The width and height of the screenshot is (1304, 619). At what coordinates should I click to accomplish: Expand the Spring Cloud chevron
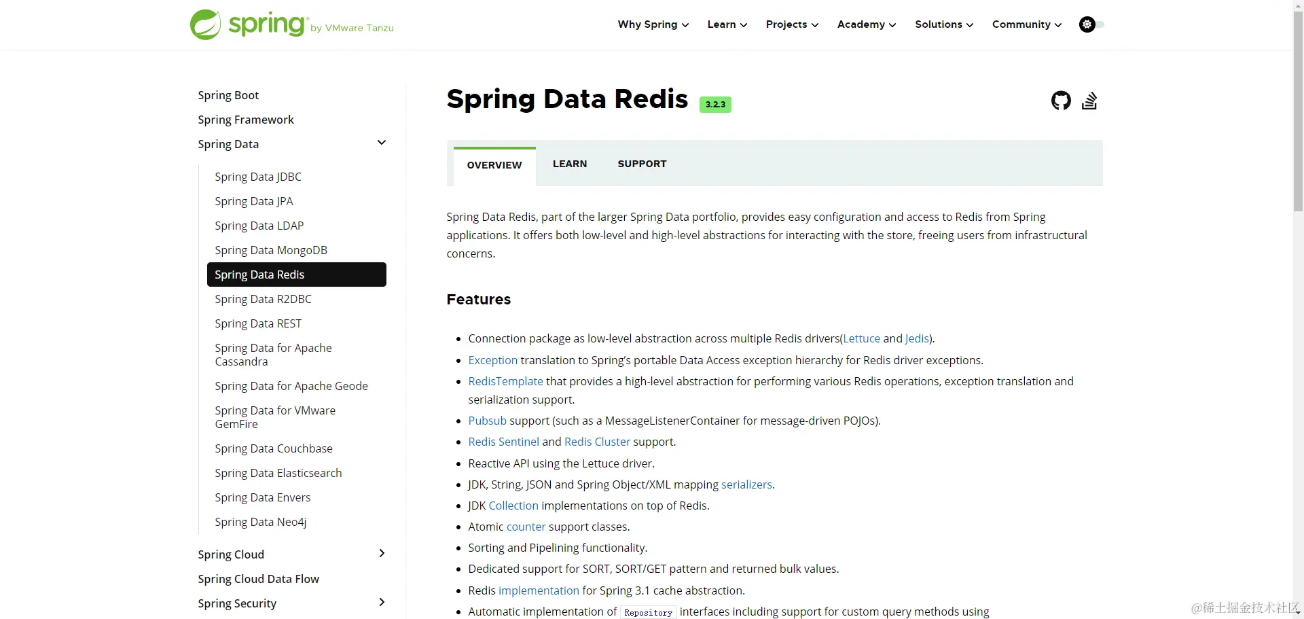click(x=382, y=553)
